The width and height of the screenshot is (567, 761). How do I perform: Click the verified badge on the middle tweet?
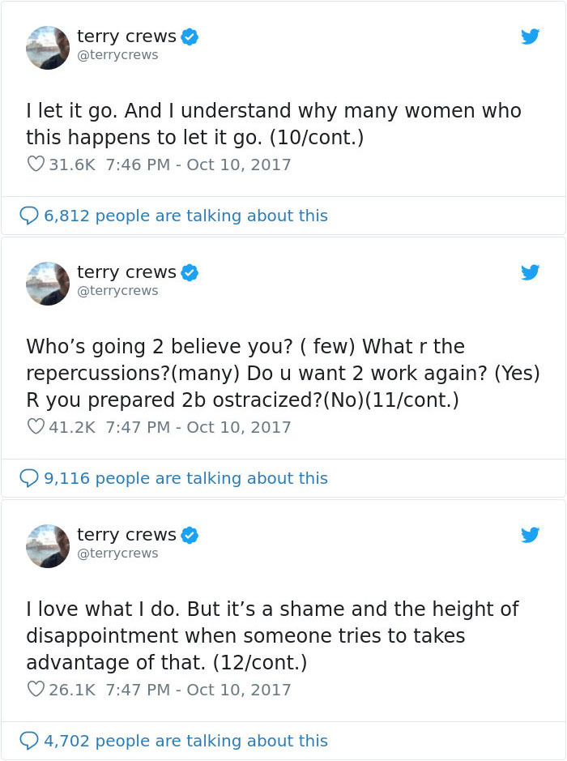click(x=190, y=272)
